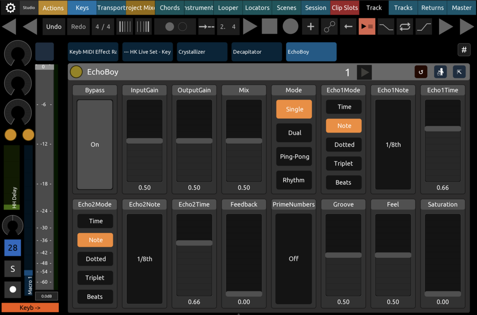Open the Echo2Note 1/8th value selector
This screenshot has width=477, height=315.
pos(144,258)
